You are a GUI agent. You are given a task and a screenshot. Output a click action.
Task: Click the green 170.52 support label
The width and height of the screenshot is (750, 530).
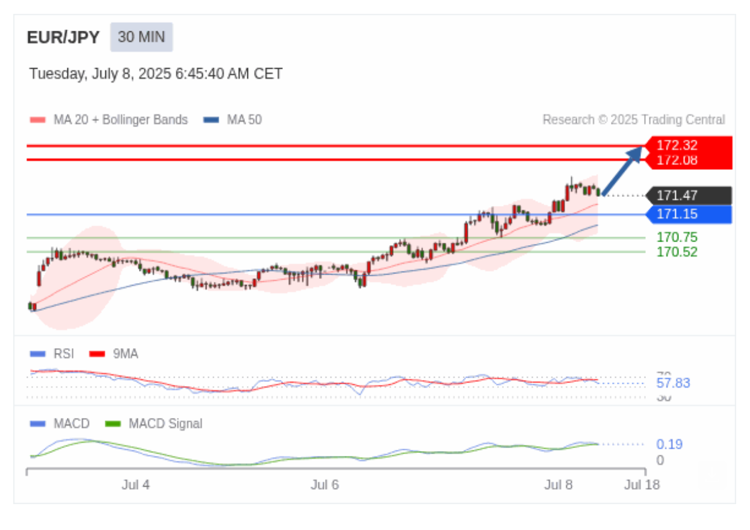(677, 252)
